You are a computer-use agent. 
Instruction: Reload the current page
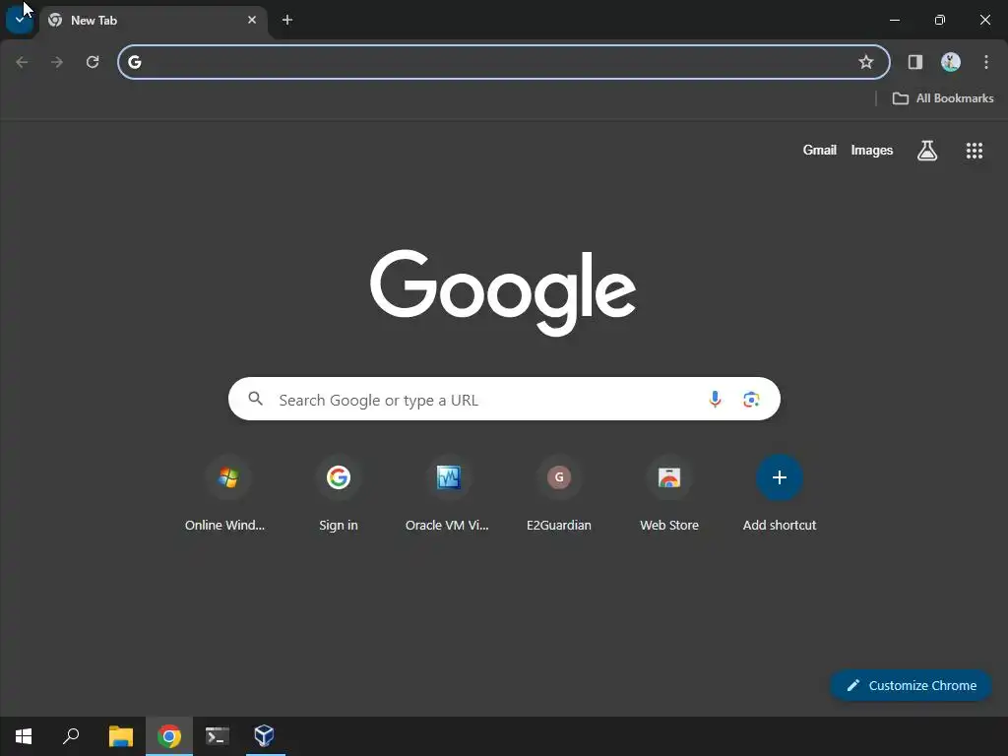pos(93,62)
